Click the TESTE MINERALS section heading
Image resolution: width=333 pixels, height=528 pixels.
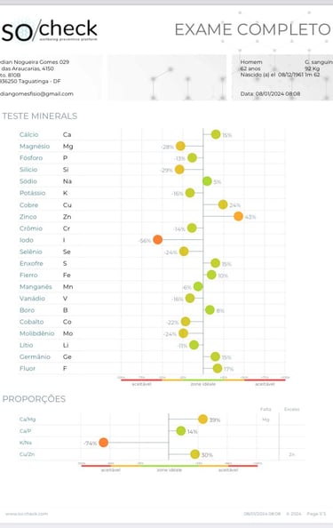[40, 116]
